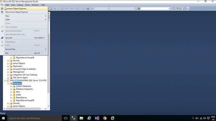Screen dimensions: 216x121
Task: Choose Connect Object Explorer from File menu
Action: (x=24, y=8)
